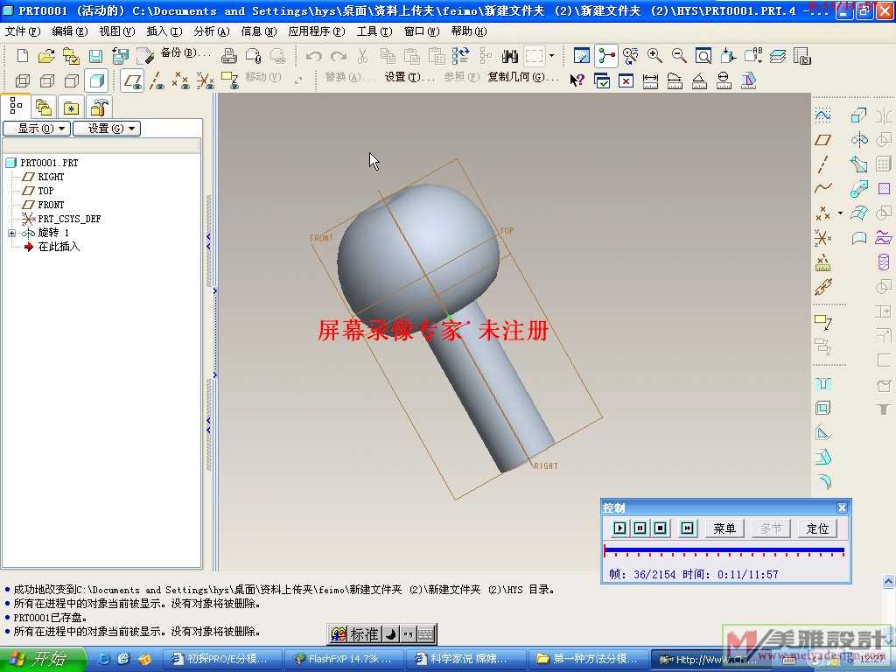Open the 显示(O) dropdown

[x=37, y=129]
